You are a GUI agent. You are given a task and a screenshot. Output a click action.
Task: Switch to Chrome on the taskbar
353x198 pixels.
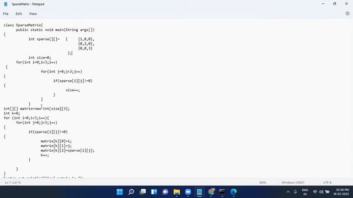pyautogui.click(x=211, y=192)
